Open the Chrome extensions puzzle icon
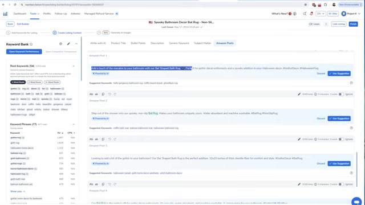365x205 pixels. pos(326,5)
